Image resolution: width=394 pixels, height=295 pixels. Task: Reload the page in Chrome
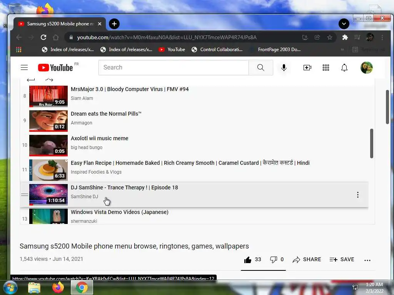pos(43,37)
